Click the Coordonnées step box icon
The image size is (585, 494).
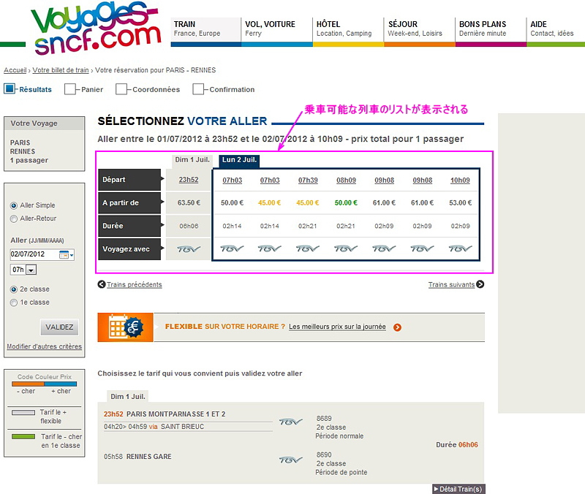pos(121,89)
